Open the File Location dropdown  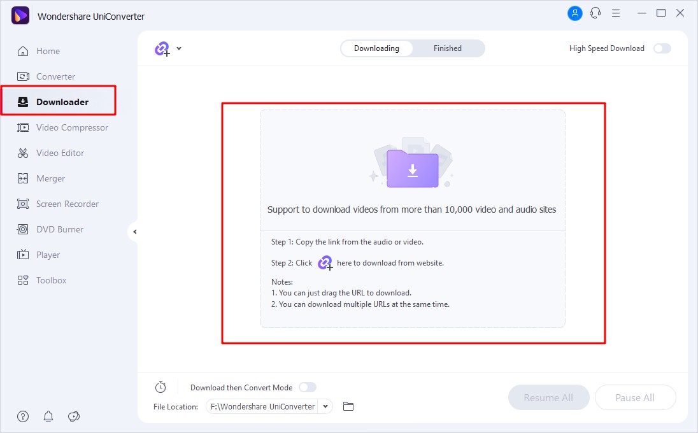click(325, 406)
